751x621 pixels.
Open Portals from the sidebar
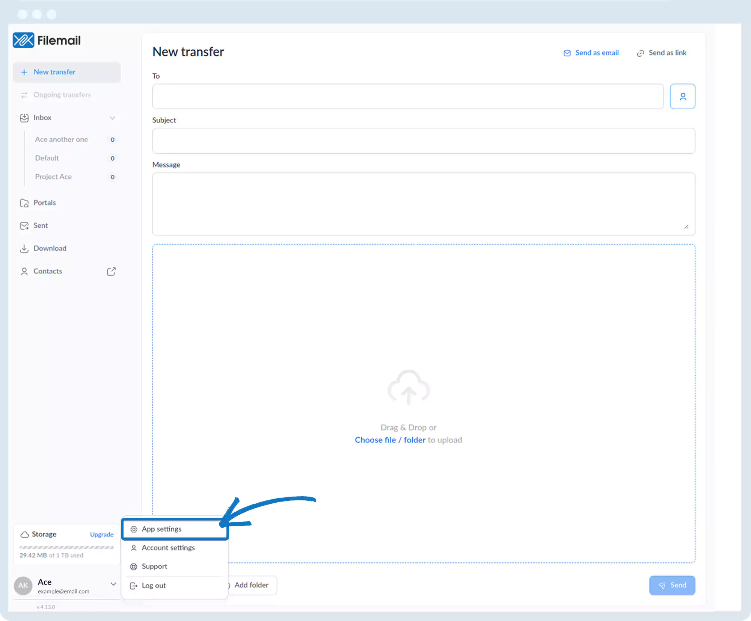click(x=44, y=203)
